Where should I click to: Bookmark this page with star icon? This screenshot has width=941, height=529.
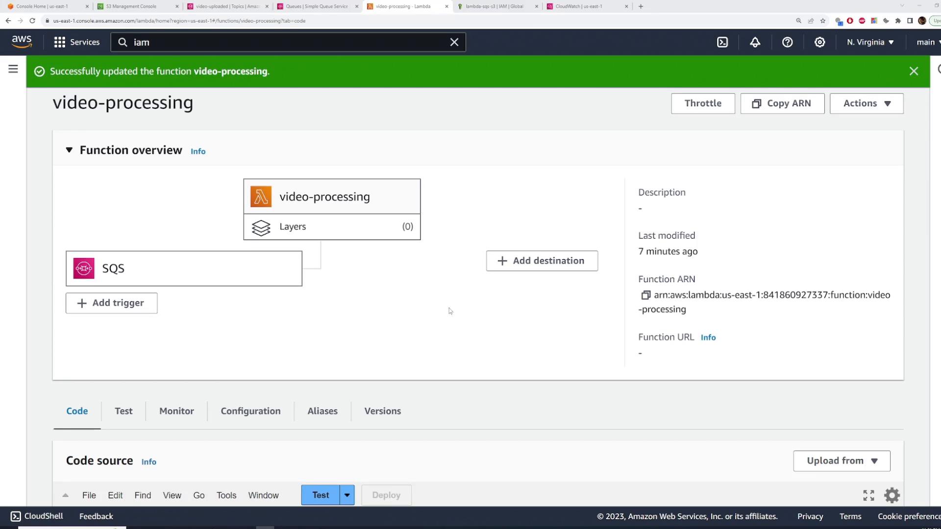coord(823,21)
